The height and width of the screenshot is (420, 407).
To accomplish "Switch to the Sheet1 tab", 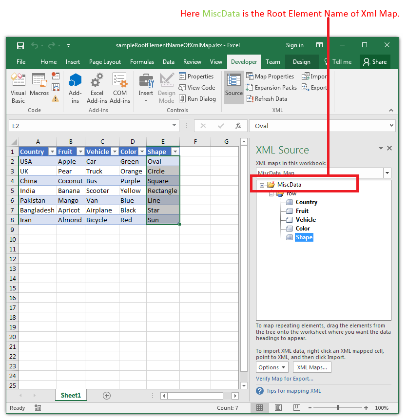I will [71, 395].
